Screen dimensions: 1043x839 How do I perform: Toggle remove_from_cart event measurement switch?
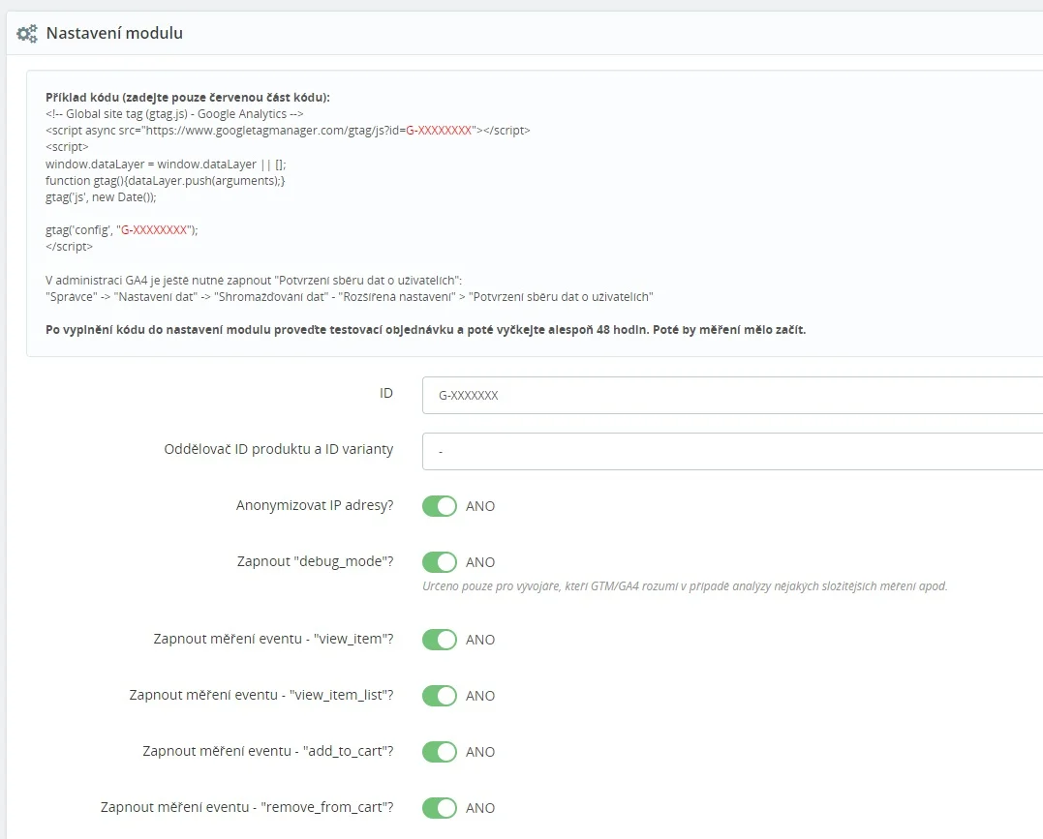coord(440,808)
